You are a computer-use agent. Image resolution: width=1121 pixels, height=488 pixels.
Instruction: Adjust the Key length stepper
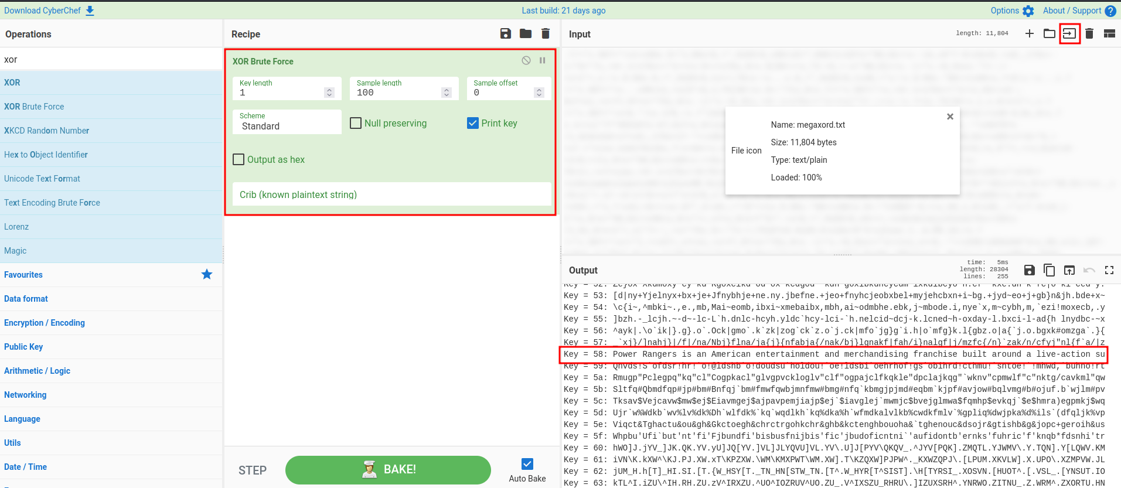329,93
